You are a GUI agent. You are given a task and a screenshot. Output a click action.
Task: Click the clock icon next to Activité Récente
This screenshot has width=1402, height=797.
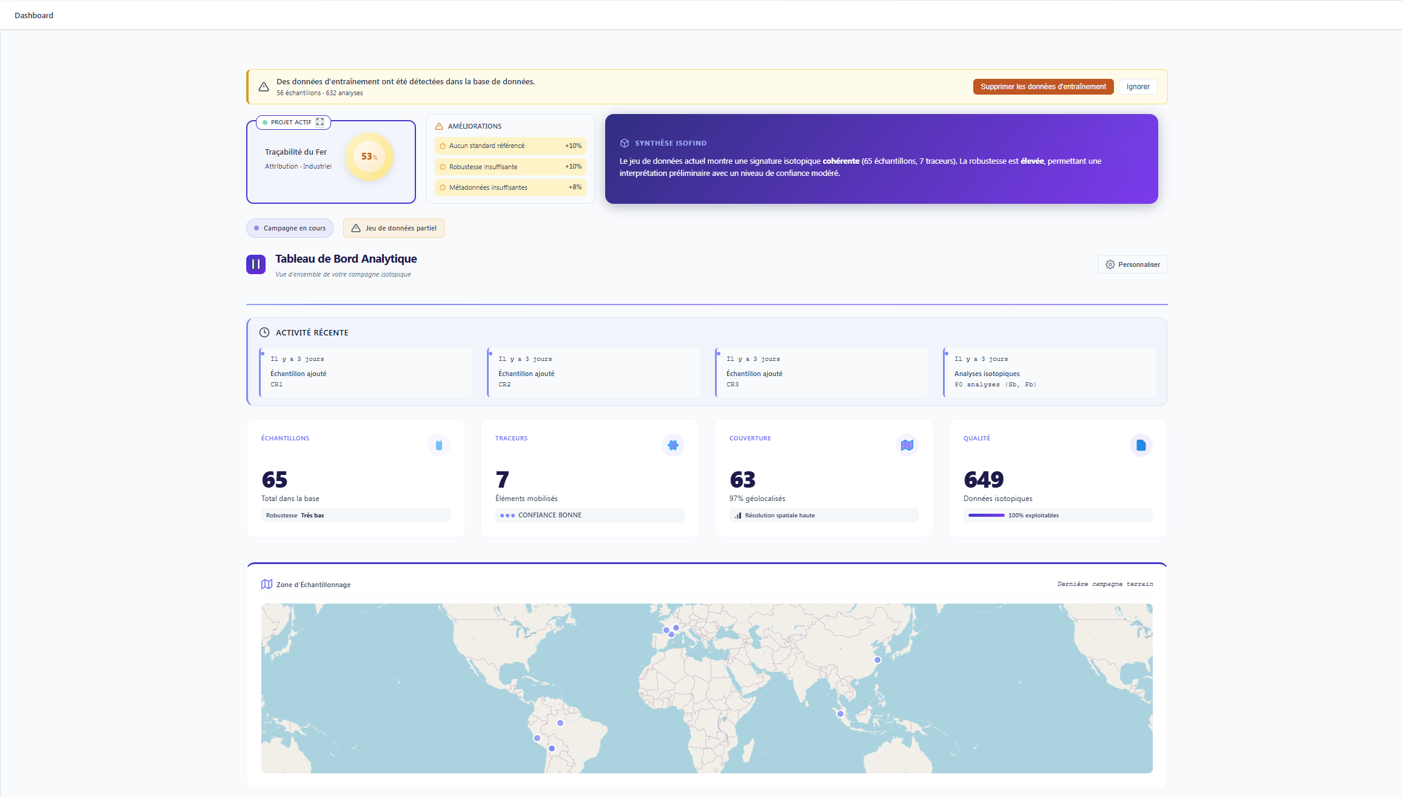tap(263, 332)
